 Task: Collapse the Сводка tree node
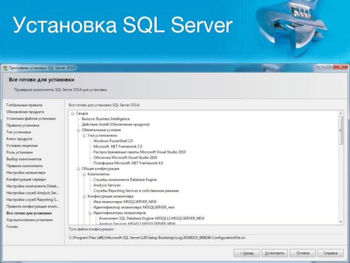pyautogui.click(x=72, y=114)
